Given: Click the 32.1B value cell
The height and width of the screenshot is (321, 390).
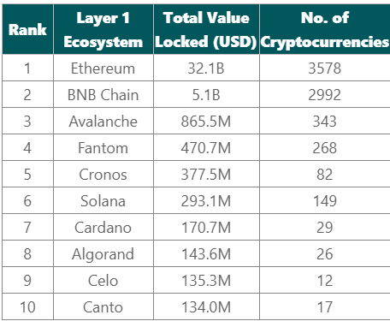Looking at the screenshot, I should point(206,68).
